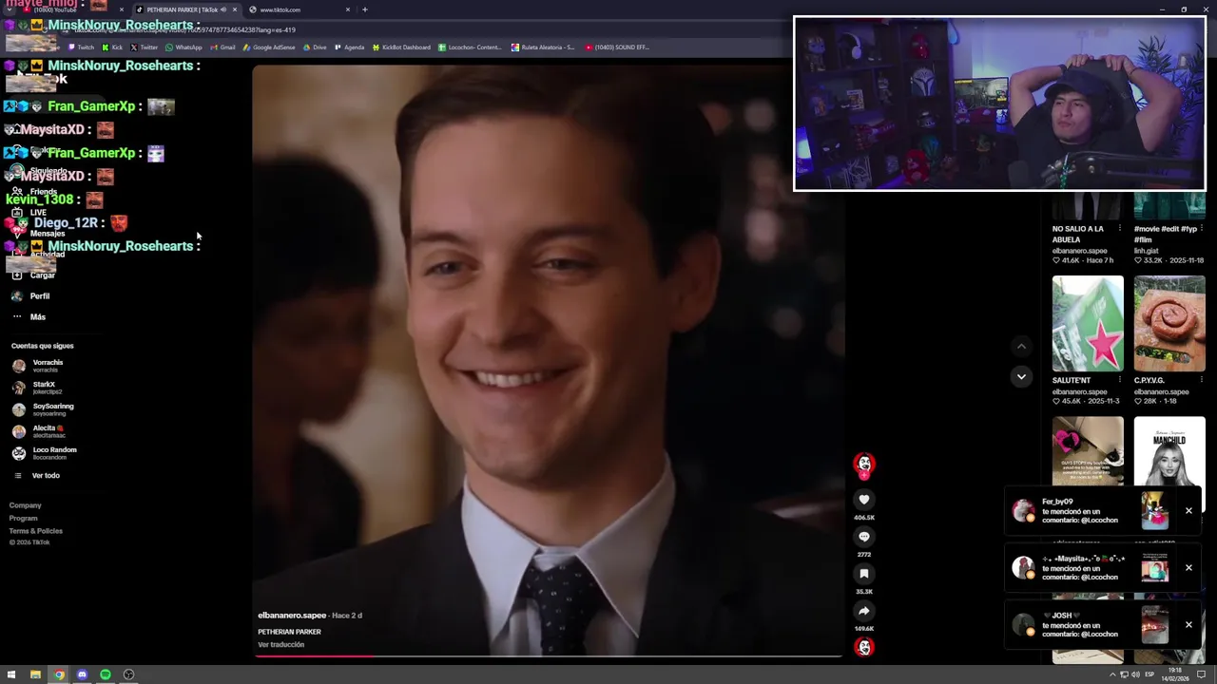Open the taskbar notification center icon

[x=1201, y=674]
